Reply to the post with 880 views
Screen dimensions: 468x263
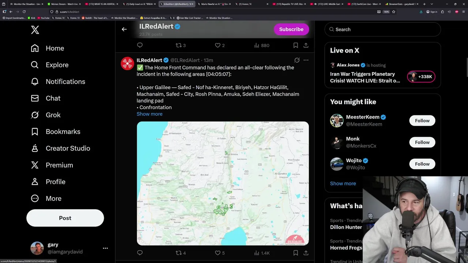coord(140,45)
